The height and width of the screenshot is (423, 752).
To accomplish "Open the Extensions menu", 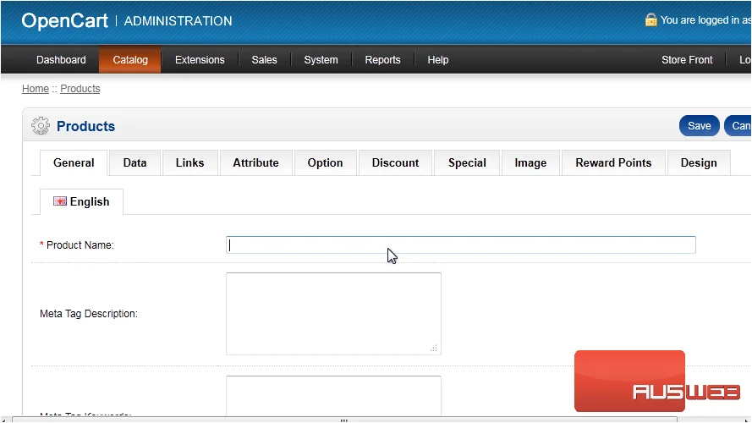I will [200, 60].
